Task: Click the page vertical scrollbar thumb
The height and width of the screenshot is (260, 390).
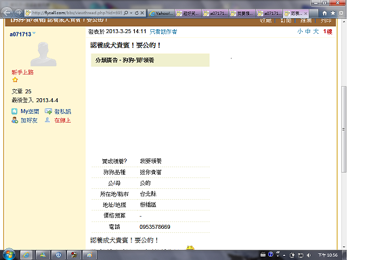Action: (344, 129)
